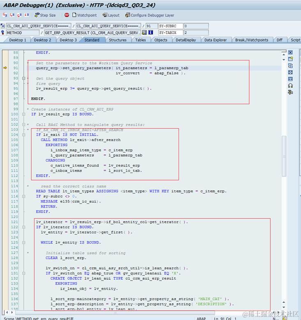
Task: Click the SY-TABIX variable field
Action: point(171,33)
